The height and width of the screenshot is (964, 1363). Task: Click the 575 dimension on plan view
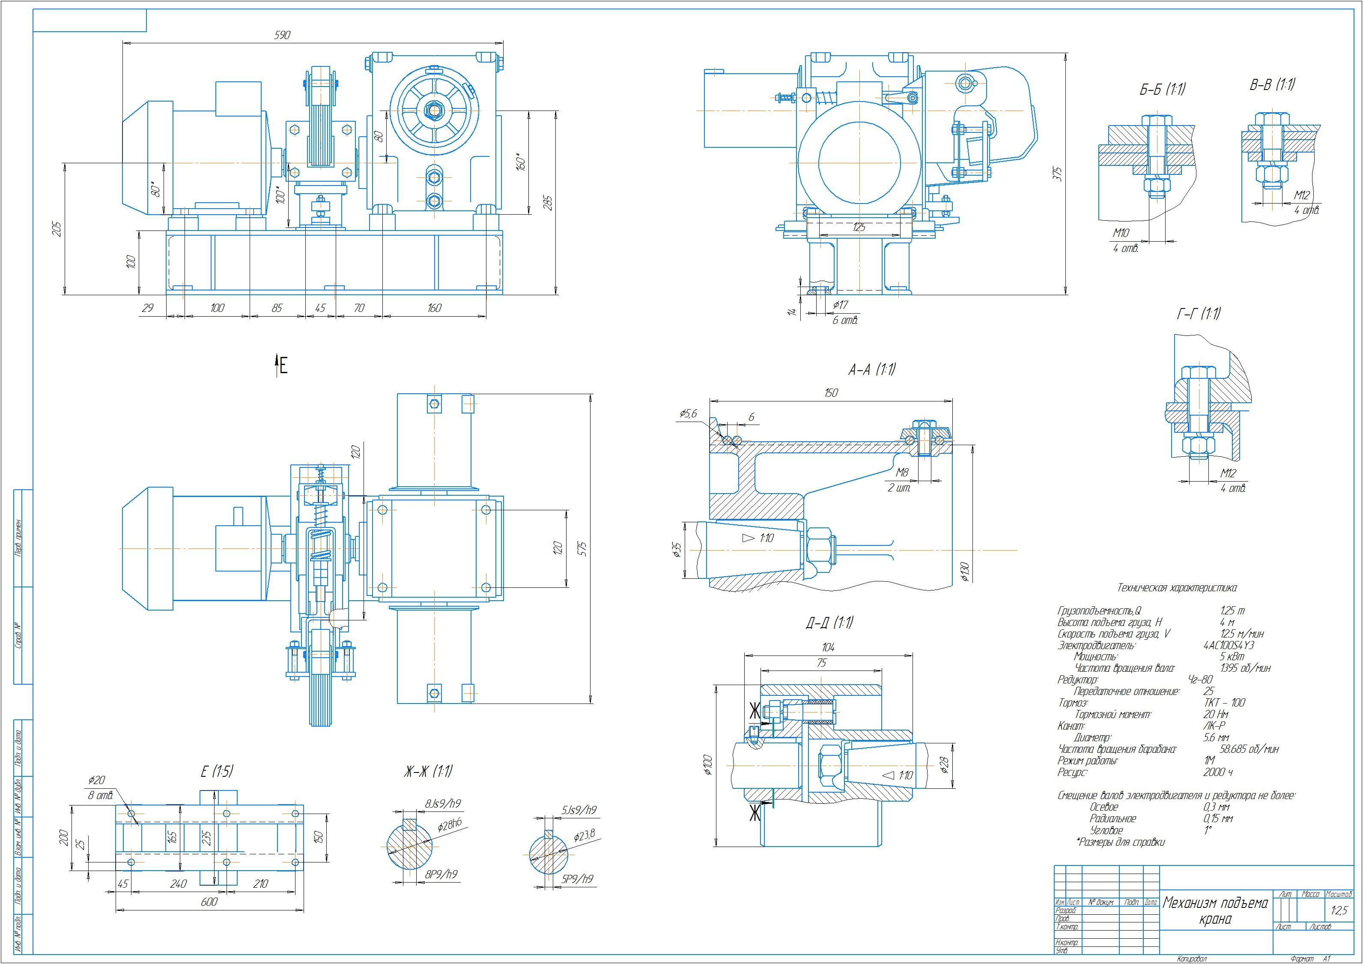coord(582,548)
